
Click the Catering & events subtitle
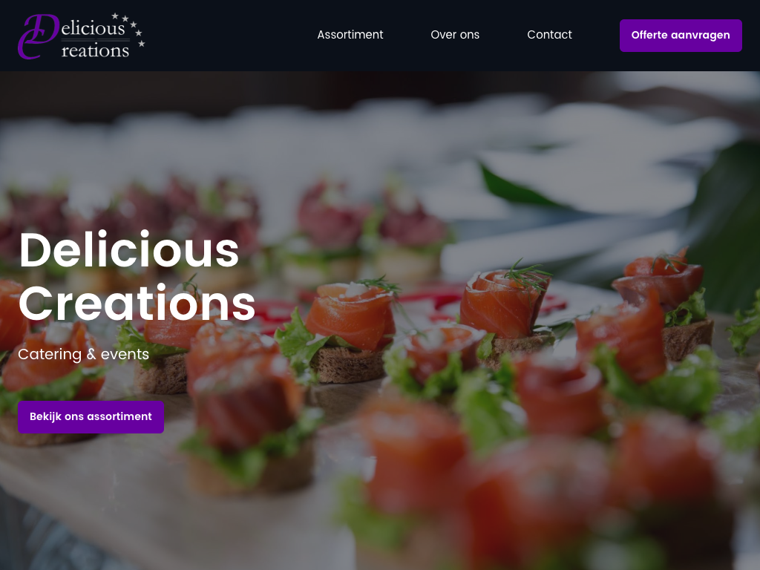pos(83,354)
